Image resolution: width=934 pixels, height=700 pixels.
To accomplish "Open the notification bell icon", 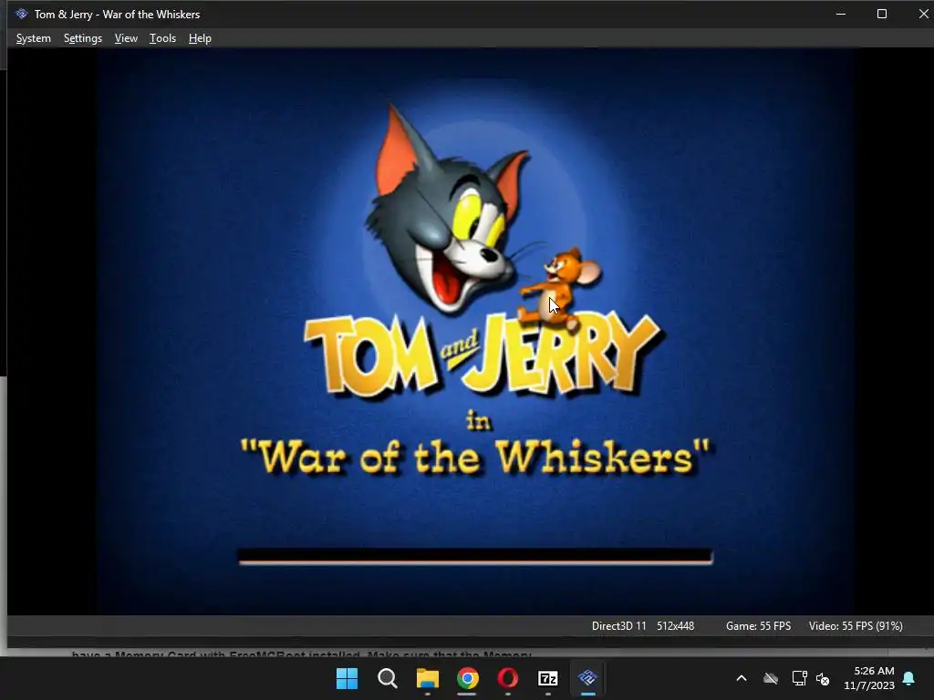I will (x=909, y=678).
